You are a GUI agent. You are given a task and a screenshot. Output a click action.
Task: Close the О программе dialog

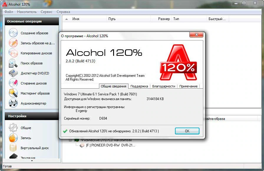point(196,35)
